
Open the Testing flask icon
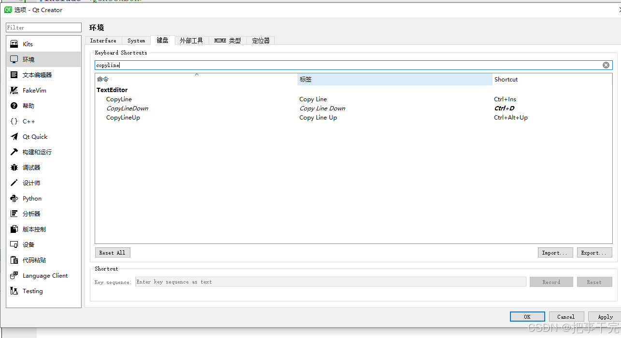pos(14,291)
